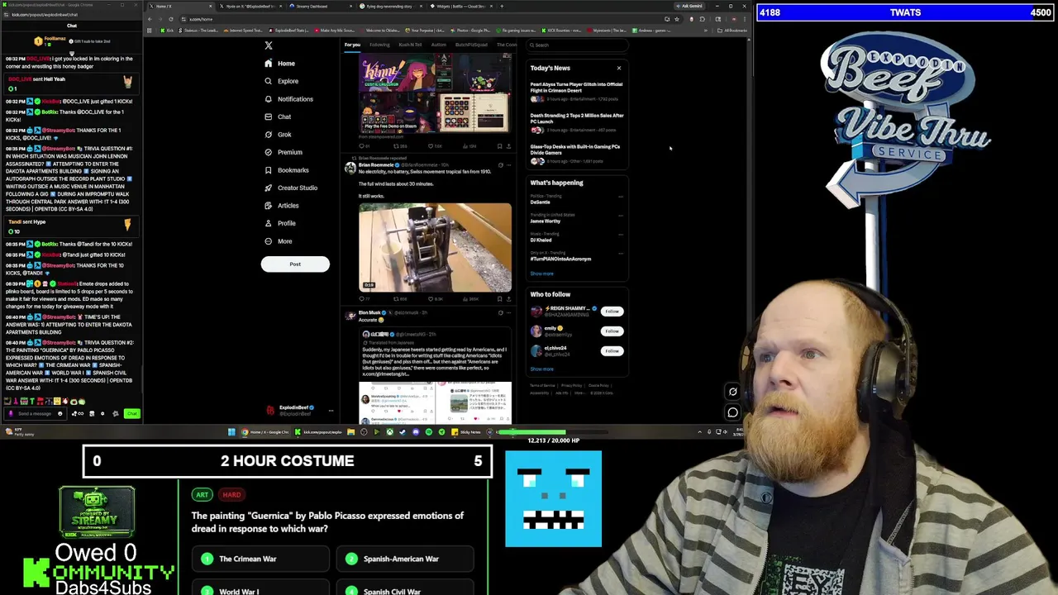The width and height of the screenshot is (1058, 595).
Task: Open the Death Stranding 2 news headline
Action: (577, 118)
